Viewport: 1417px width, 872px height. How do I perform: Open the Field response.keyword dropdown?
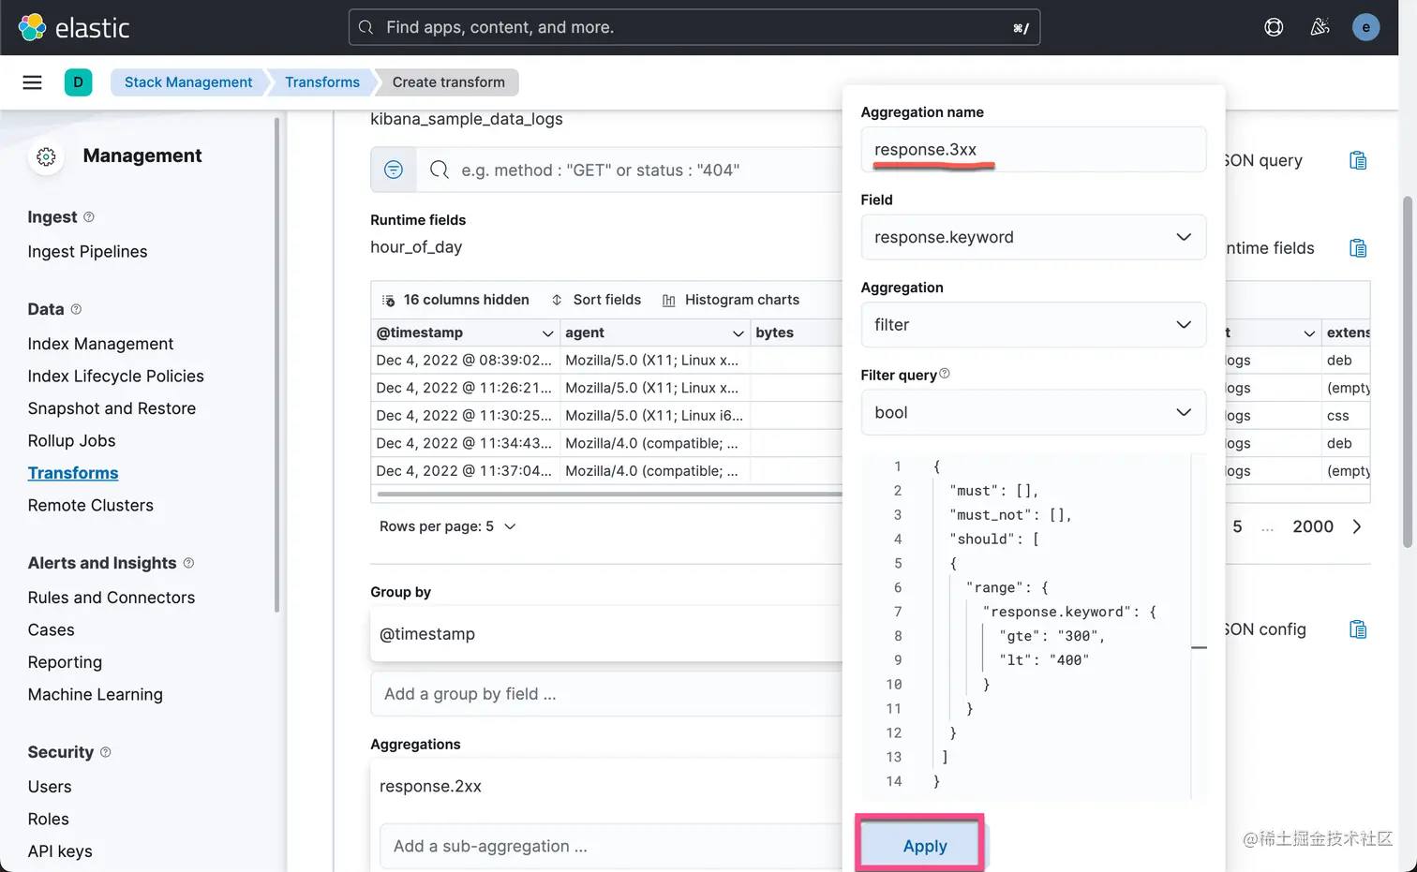tap(1033, 237)
